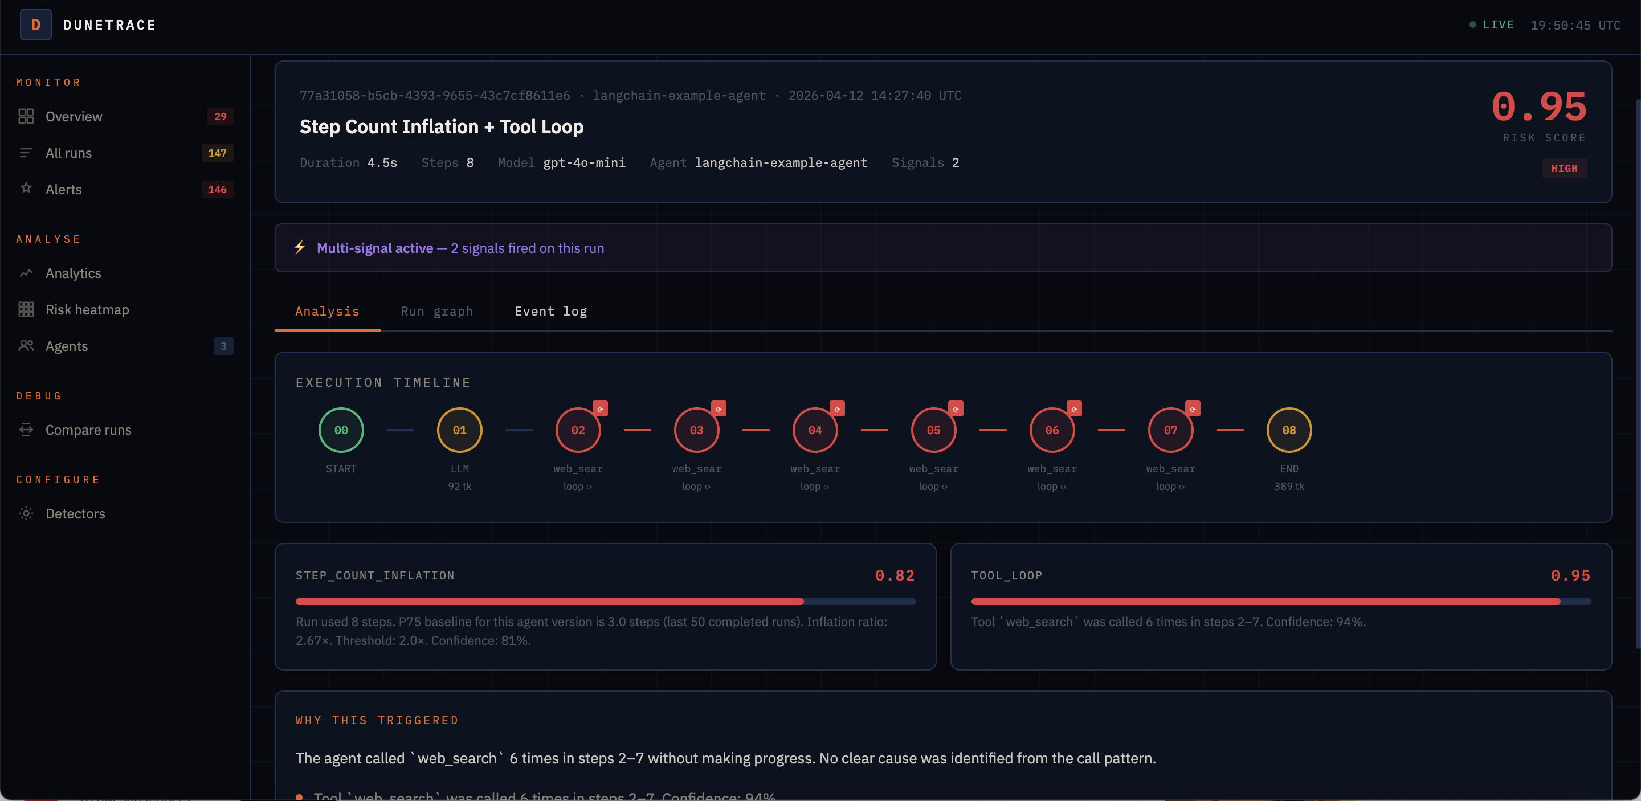The width and height of the screenshot is (1641, 801).
Task: Click the STEP_COUNT_INFLATION score bar
Action: (x=605, y=601)
